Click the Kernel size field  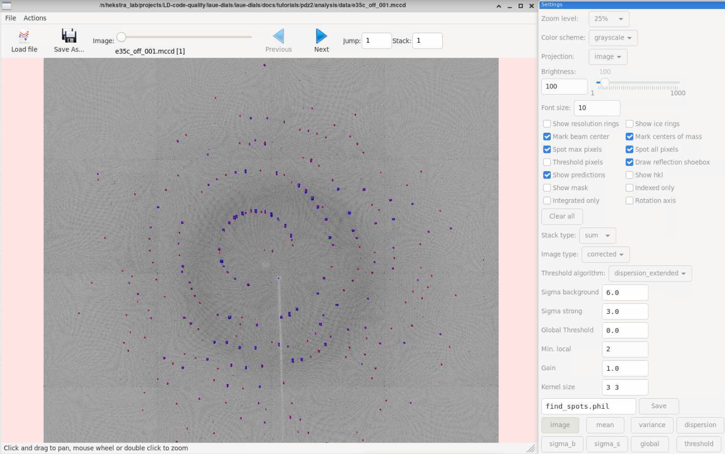625,387
